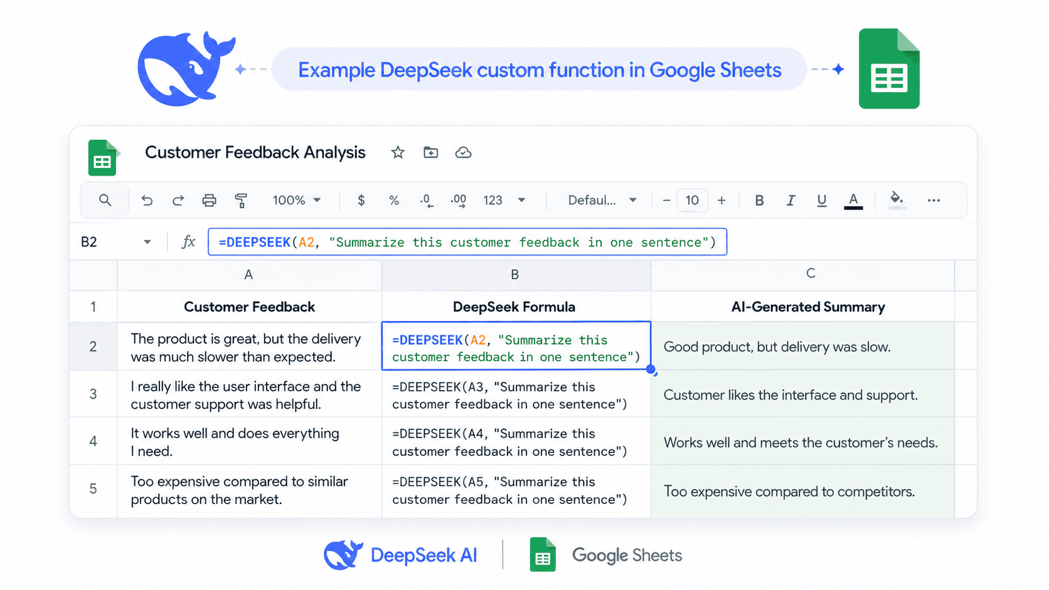Select row 1 header
Screen dimensions: 1049x590
pos(93,307)
